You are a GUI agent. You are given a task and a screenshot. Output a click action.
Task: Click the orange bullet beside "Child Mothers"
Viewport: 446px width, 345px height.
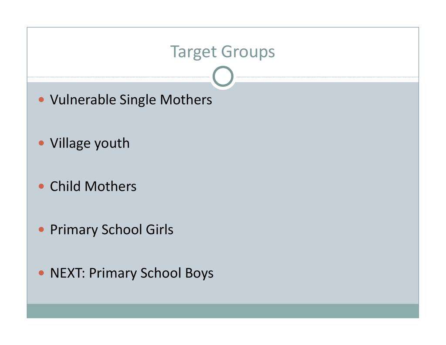click(41, 186)
